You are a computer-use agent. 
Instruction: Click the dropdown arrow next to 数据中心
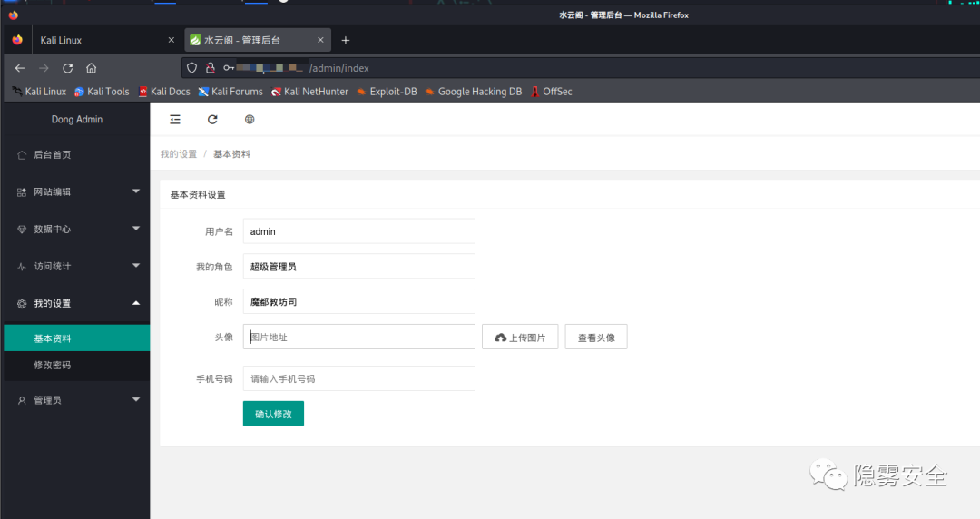tap(136, 229)
